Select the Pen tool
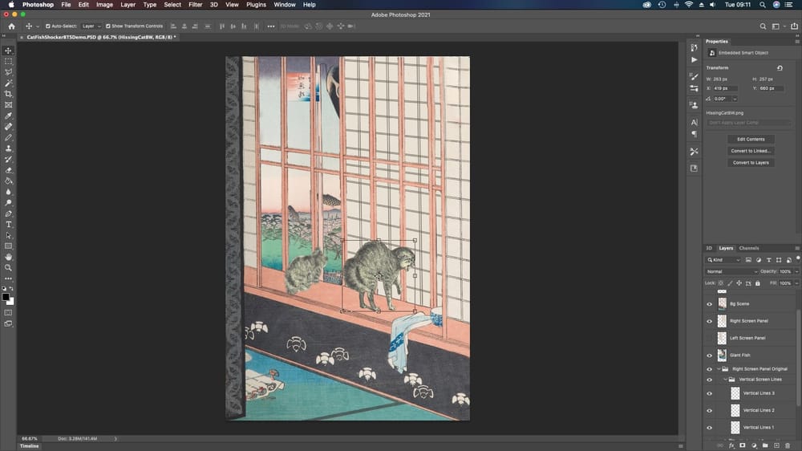Screen dimensions: 802x451 point(8,214)
